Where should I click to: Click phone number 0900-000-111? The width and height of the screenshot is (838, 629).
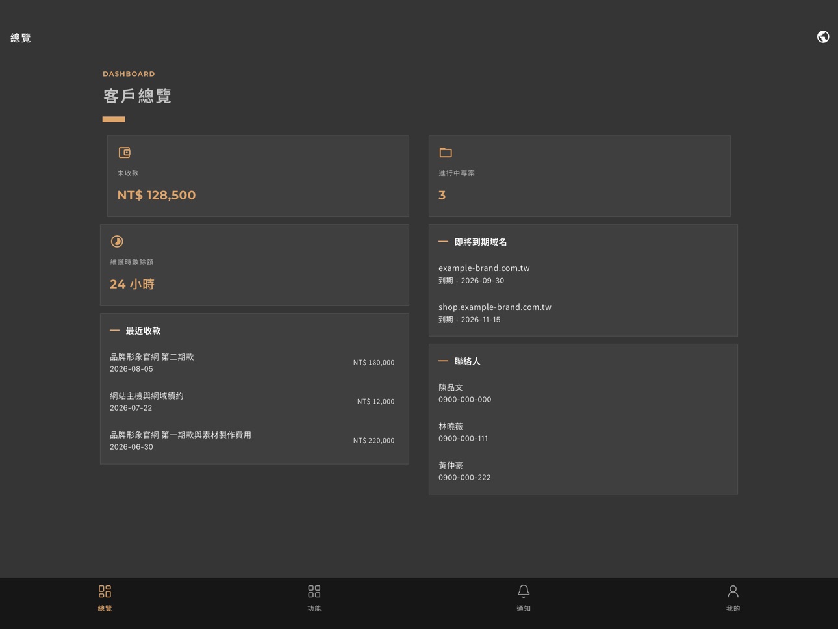pyautogui.click(x=463, y=439)
